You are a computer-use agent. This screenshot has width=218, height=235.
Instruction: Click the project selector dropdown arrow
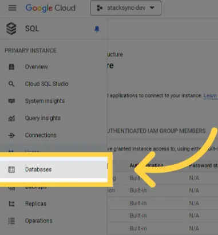coord(152,8)
